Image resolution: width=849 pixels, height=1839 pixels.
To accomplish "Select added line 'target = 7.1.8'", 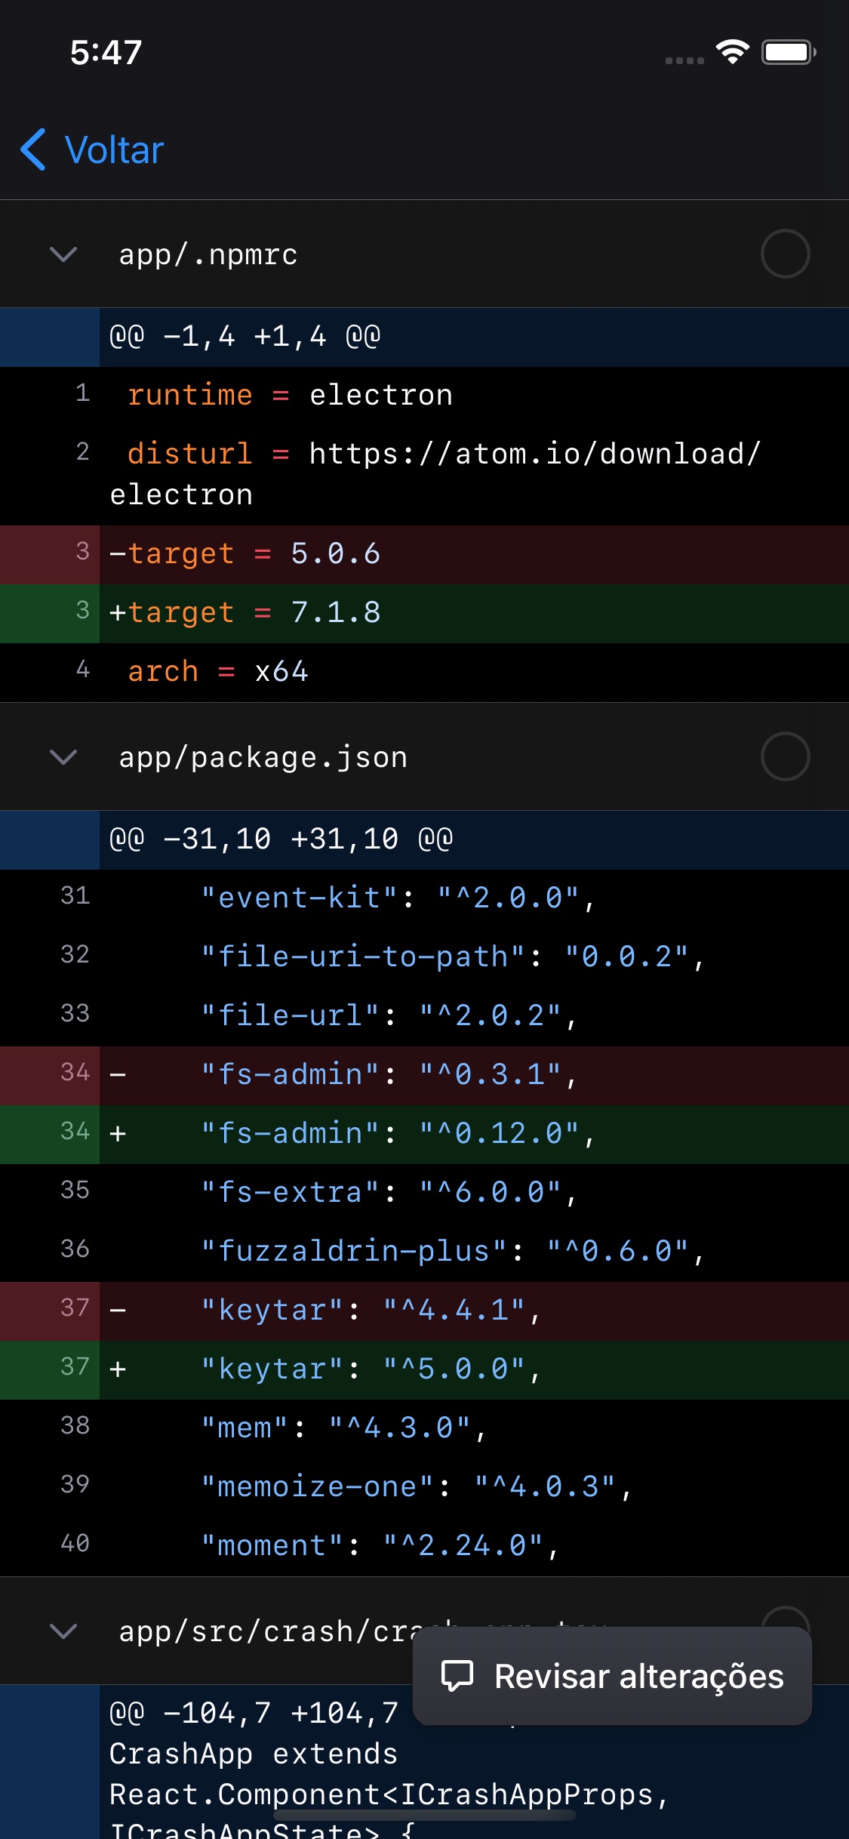I will pos(424,613).
